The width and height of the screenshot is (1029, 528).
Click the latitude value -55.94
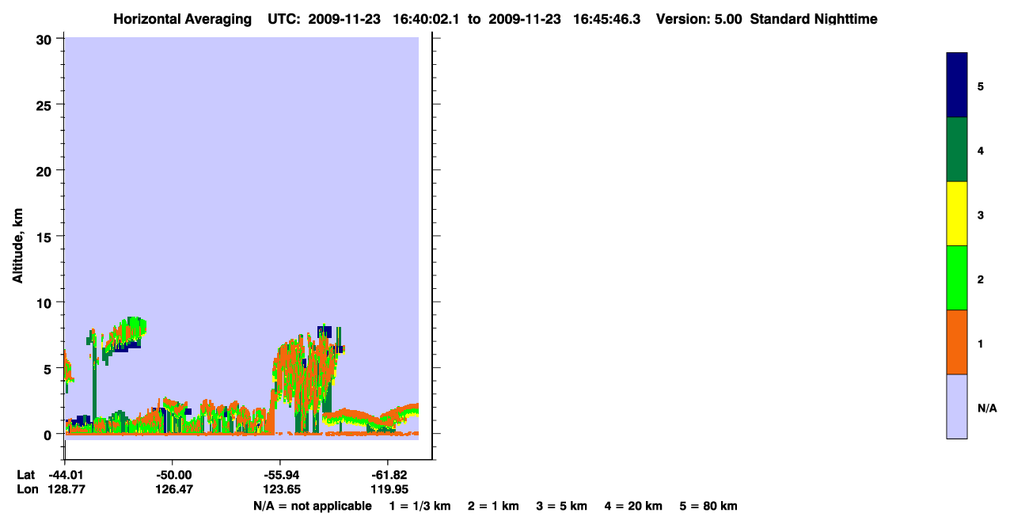point(281,475)
